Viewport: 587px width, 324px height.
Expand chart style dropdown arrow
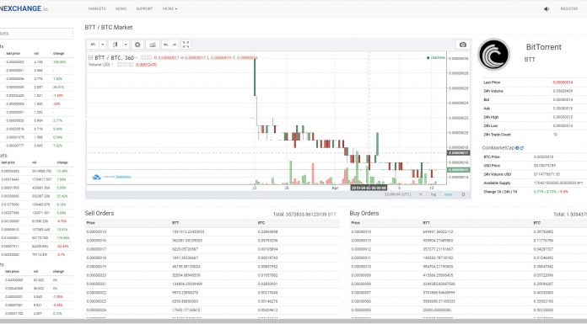click(126, 45)
